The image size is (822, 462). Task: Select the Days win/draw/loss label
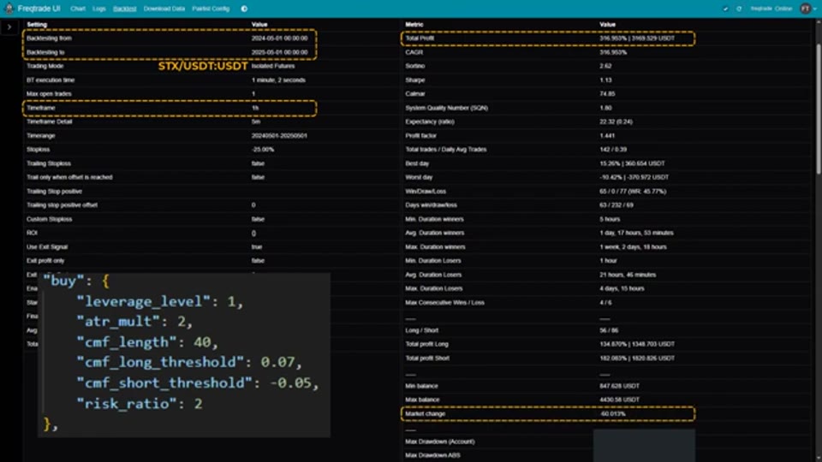(431, 204)
